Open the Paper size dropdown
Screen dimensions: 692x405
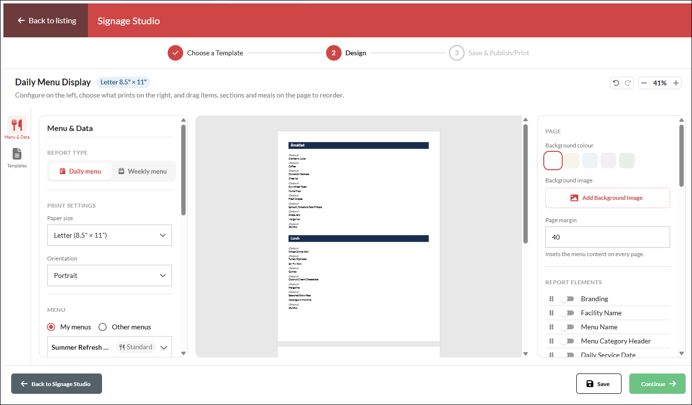(x=109, y=235)
